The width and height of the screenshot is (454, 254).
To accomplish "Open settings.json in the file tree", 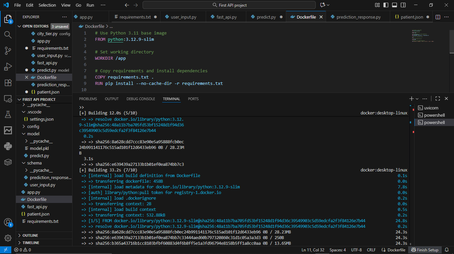I will pos(42,119).
